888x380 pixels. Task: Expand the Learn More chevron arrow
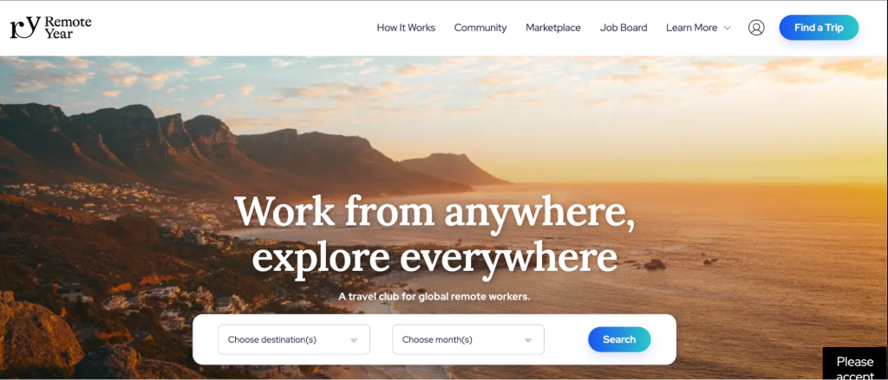click(728, 28)
